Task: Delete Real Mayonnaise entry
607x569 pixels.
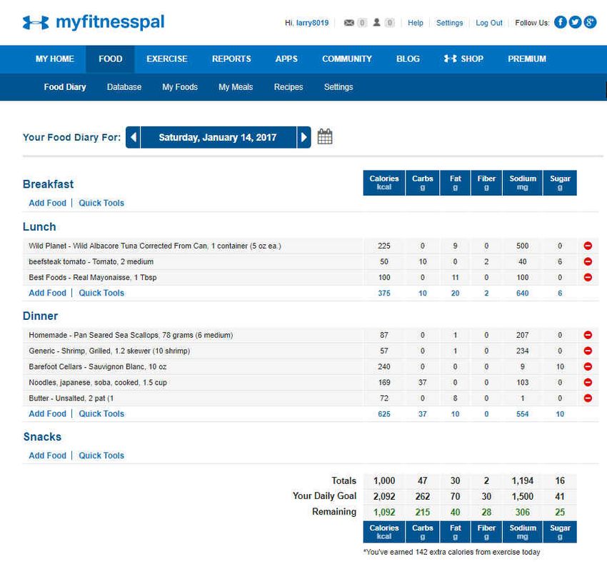Action: point(588,278)
